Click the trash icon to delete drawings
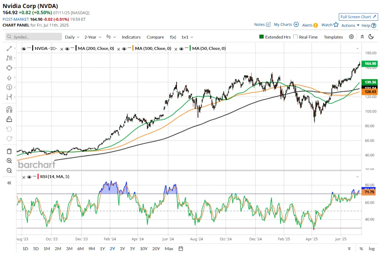This screenshot has width=384, height=260. pyautogui.click(x=9, y=151)
